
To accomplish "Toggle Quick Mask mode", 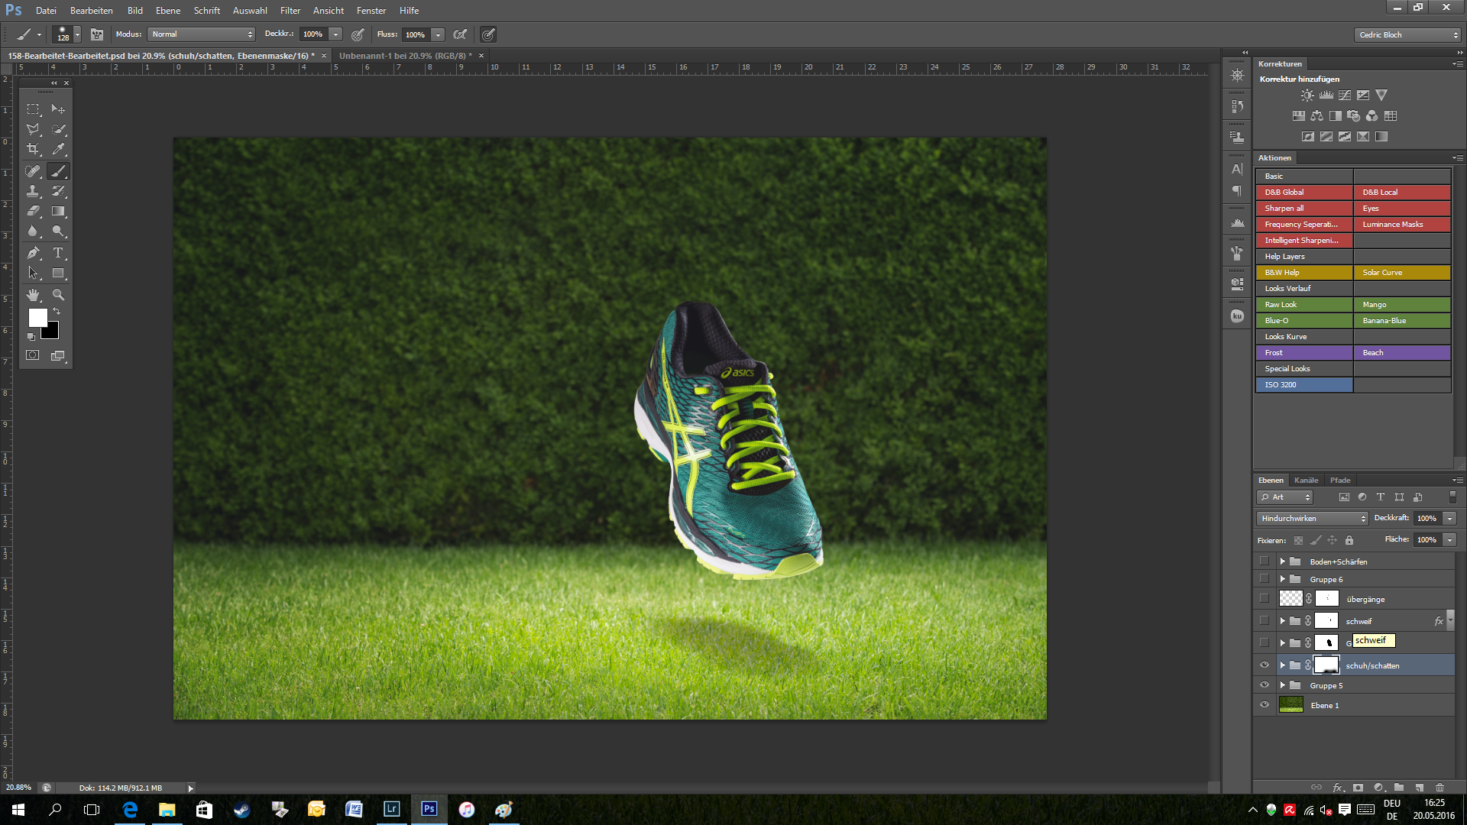I will (x=33, y=355).
